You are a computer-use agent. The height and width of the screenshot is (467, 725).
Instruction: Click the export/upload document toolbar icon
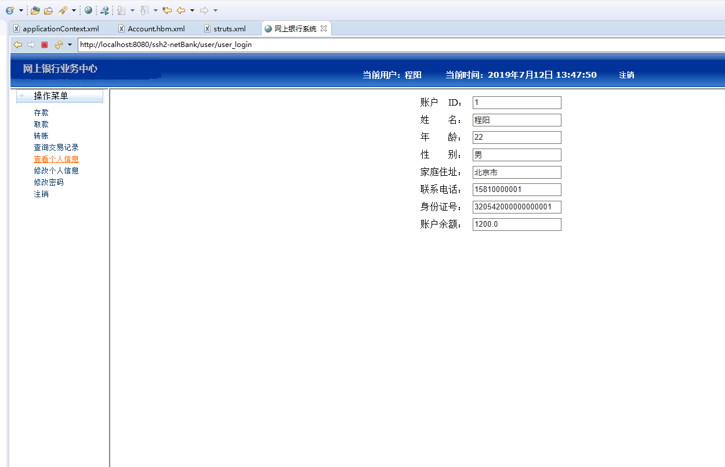[x=144, y=10]
